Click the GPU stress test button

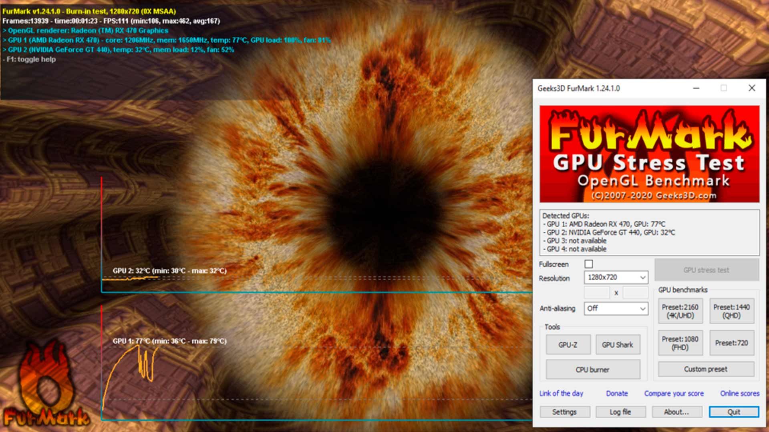pyautogui.click(x=706, y=270)
